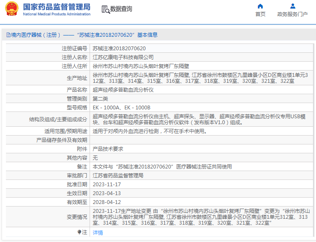
Task: Click the document icon before 境内医疗器械
Action: (x=8, y=35)
